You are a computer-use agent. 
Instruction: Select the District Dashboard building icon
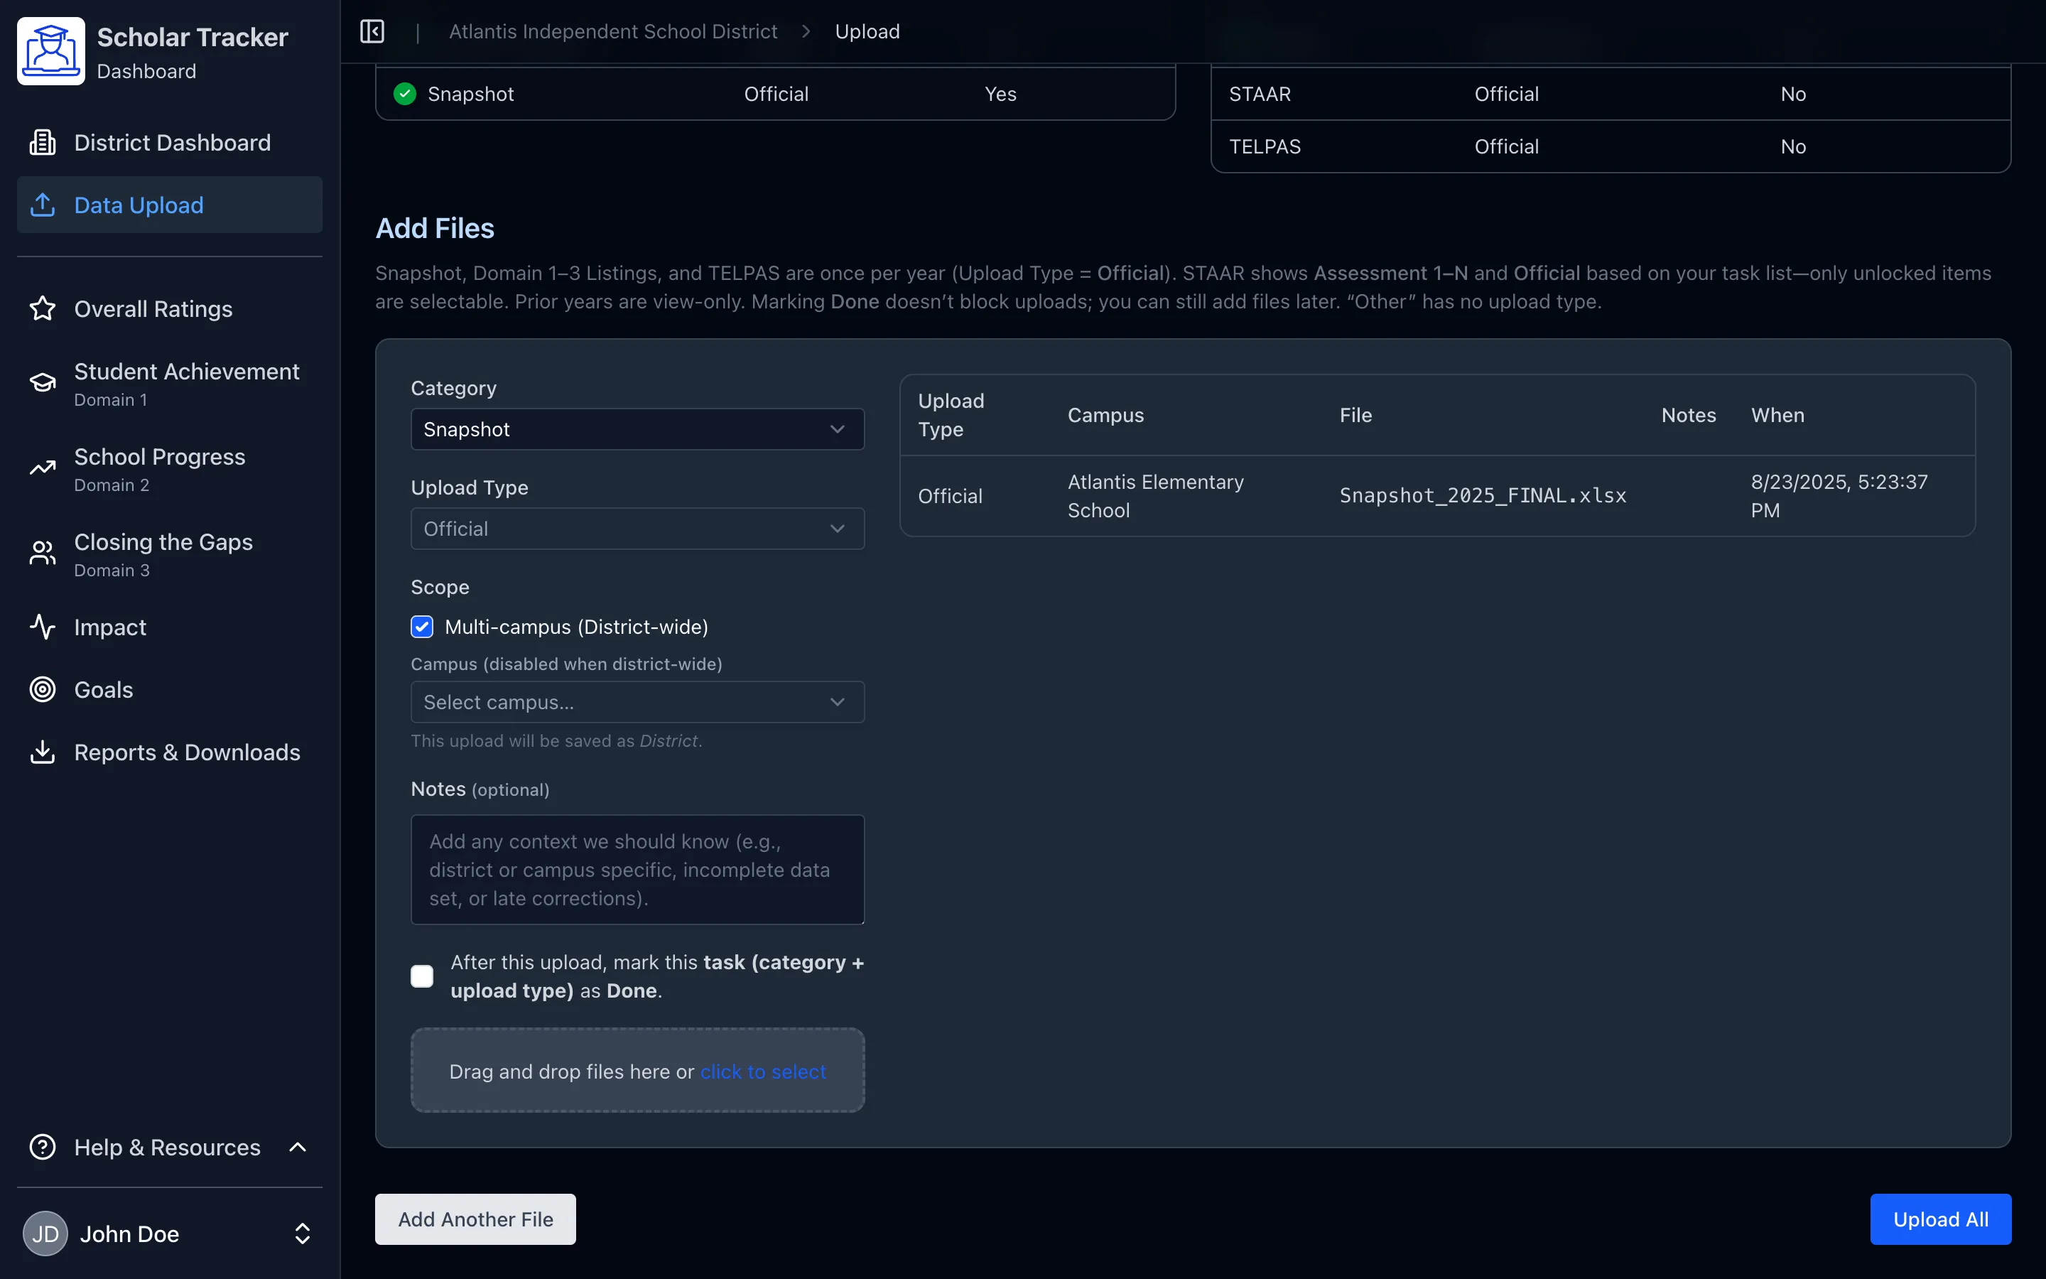click(43, 142)
